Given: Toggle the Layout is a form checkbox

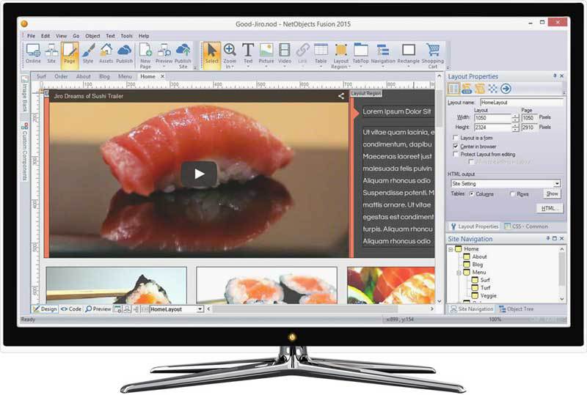Looking at the screenshot, I should (456, 138).
